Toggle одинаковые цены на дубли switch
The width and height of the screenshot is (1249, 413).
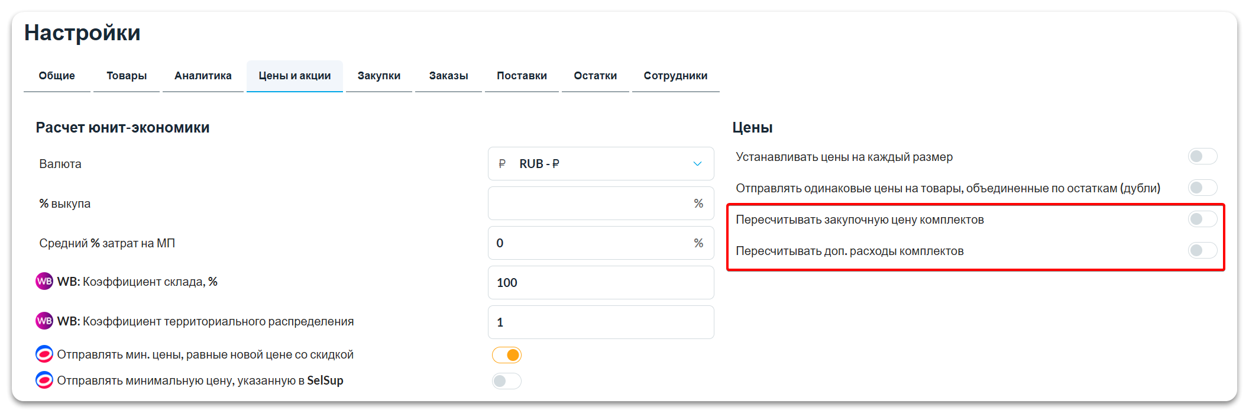click(1202, 188)
